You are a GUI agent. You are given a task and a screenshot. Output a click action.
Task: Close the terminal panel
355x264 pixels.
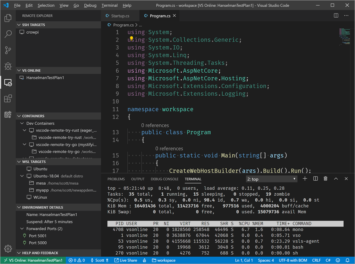point(346,179)
